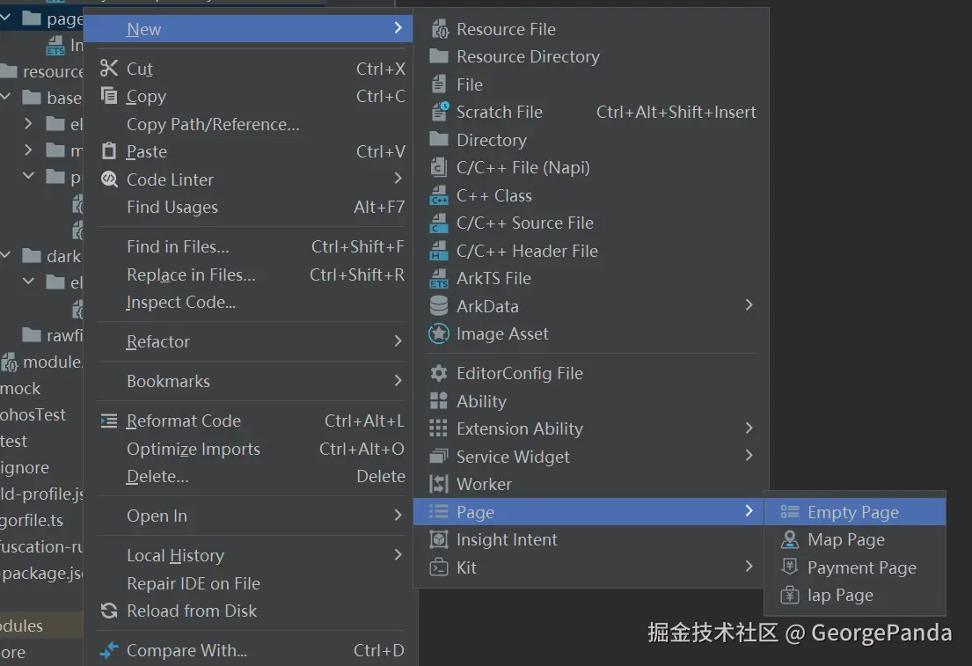
Task: Click the Image Asset star icon
Action: 439,334
